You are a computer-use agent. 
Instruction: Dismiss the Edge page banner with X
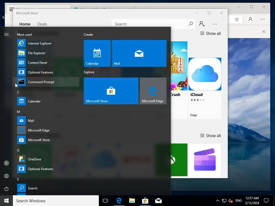click(x=264, y=32)
